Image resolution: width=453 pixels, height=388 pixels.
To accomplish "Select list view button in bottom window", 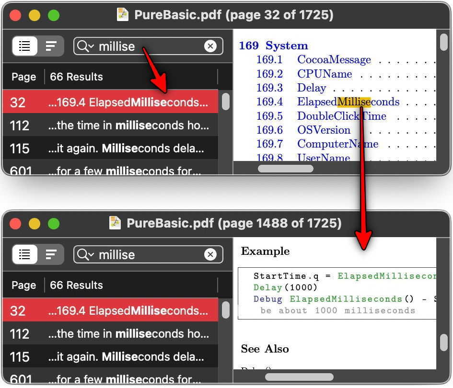I will [x=24, y=254].
